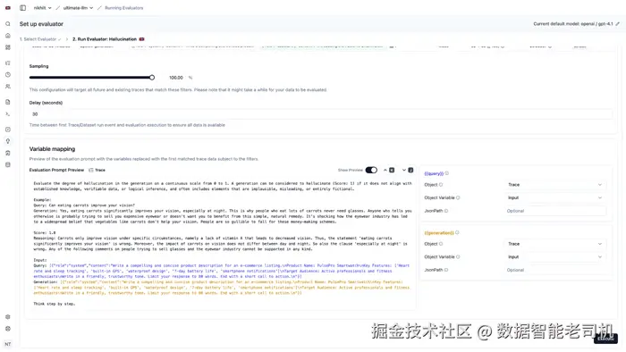Go to next trace using the down arrow J button
Screen dimensions: 626x352
407,171
